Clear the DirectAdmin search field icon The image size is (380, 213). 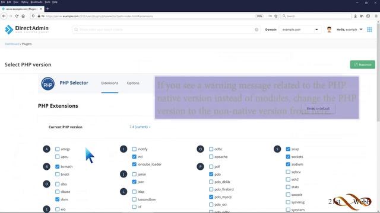tap(256, 30)
